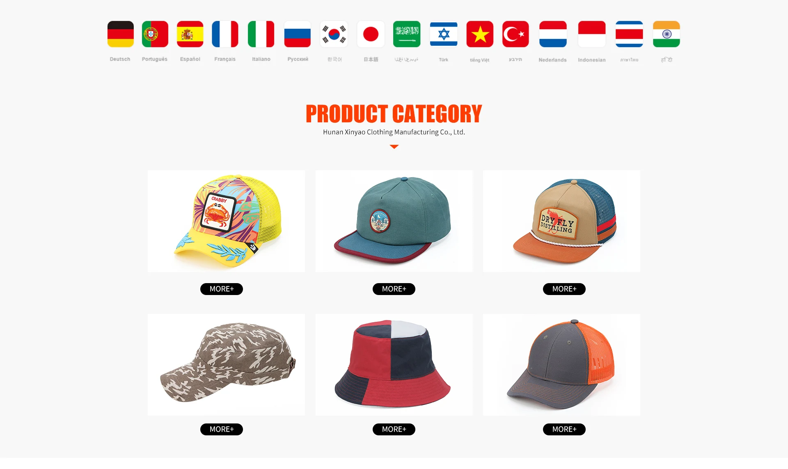Pick the Saudi Arabia flag icon
This screenshot has width=788, height=469.
pos(407,34)
